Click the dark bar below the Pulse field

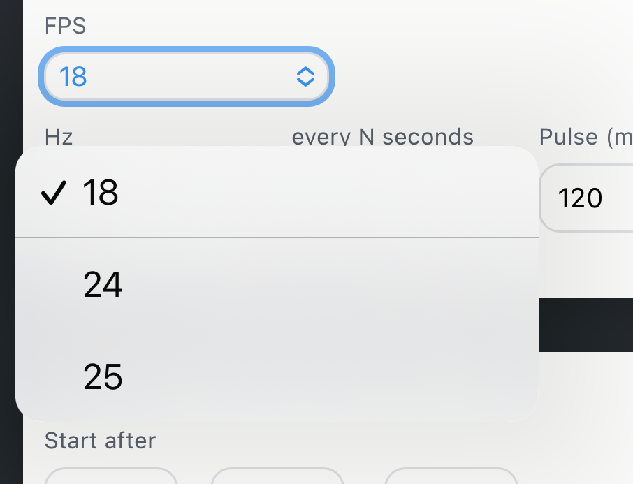[x=585, y=324]
